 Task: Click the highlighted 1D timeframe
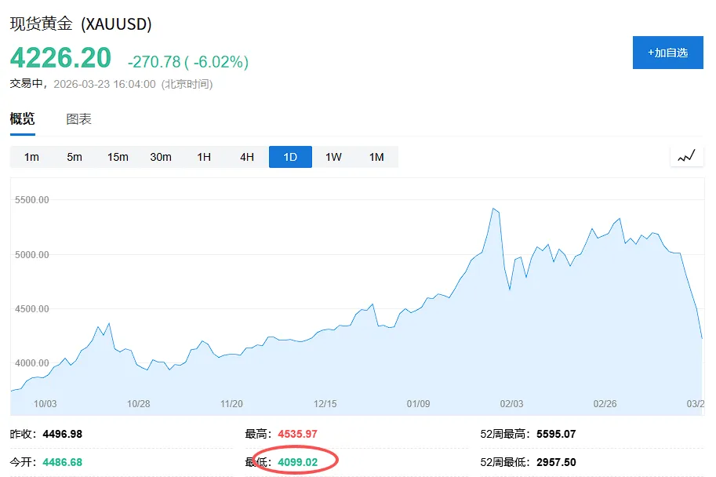(289, 156)
